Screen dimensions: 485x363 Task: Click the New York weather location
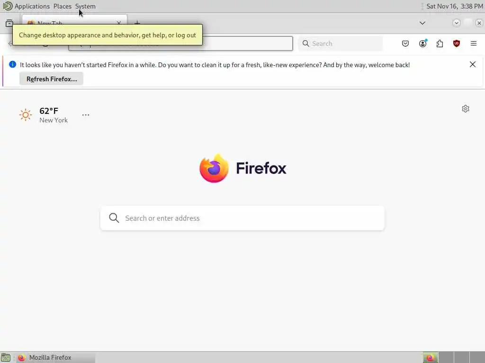(54, 121)
